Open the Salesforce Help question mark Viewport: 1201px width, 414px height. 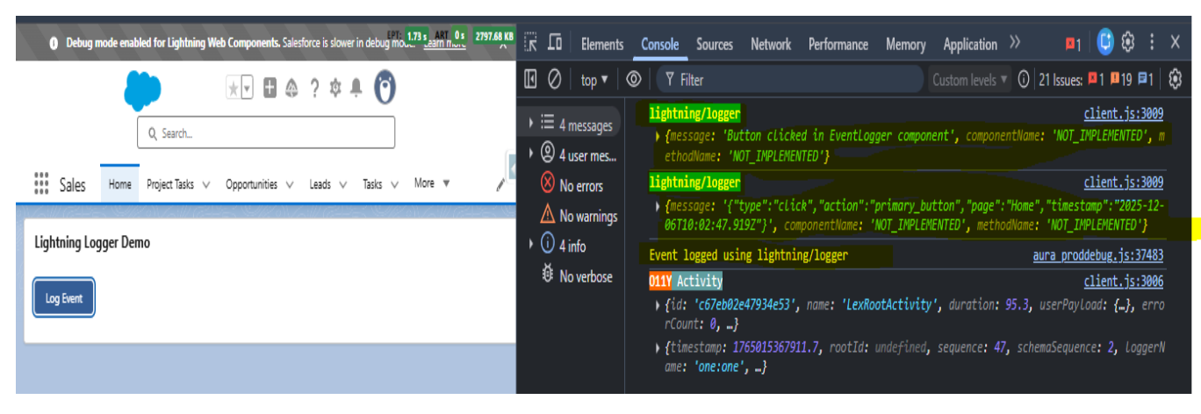[x=313, y=88]
